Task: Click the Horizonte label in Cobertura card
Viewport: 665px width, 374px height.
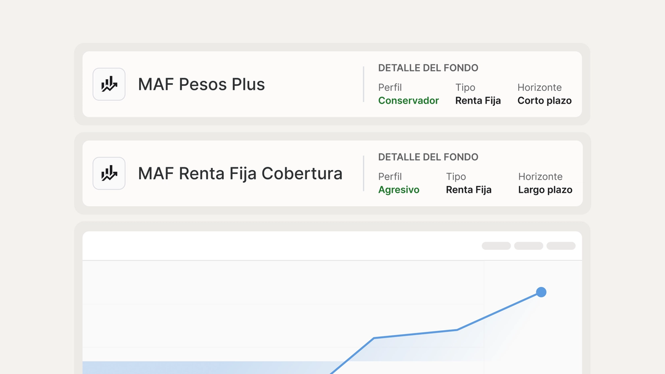Action: (x=540, y=177)
